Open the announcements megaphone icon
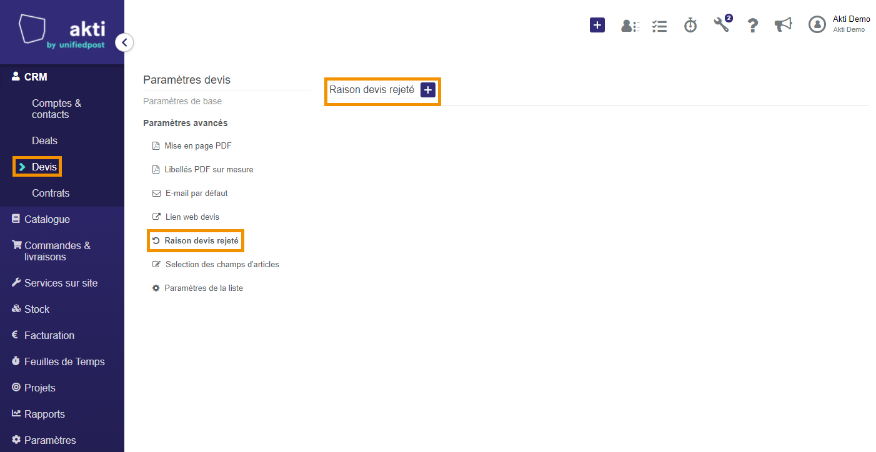This screenshot has height=452, width=876. pos(783,24)
